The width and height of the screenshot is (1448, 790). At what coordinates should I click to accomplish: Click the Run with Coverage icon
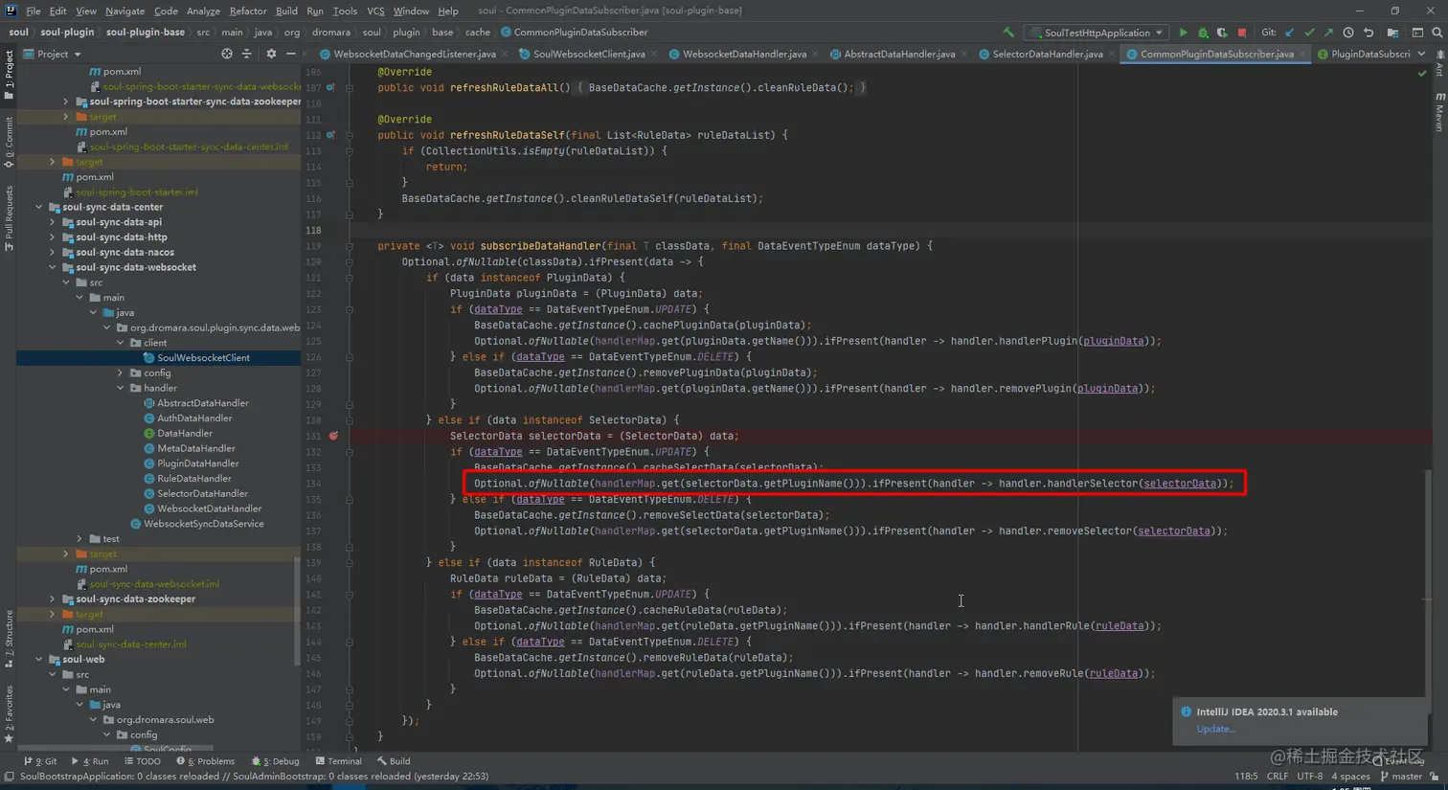point(1222,33)
